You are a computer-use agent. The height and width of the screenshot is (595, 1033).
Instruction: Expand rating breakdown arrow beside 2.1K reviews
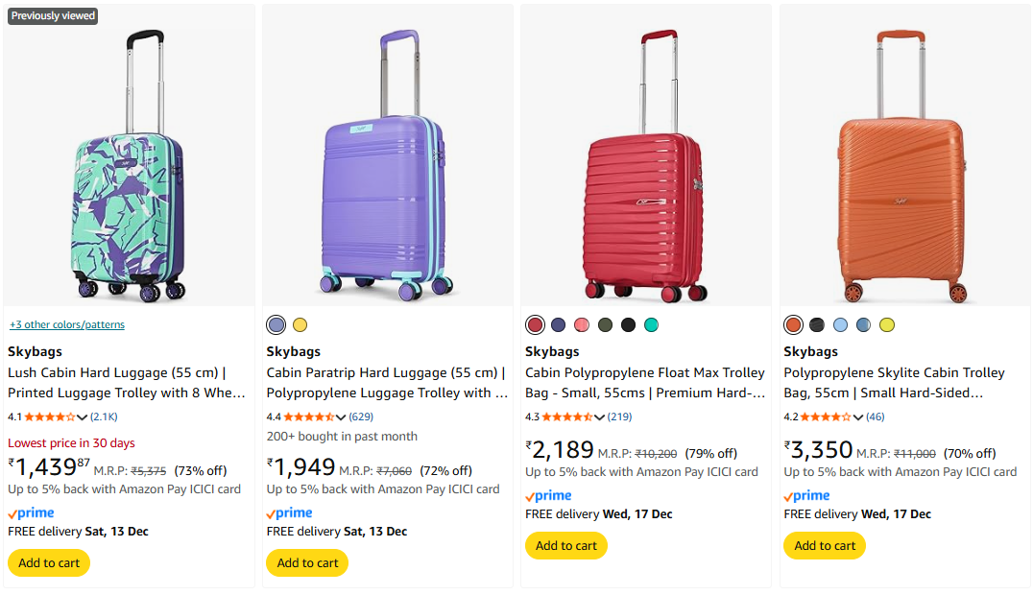83,417
